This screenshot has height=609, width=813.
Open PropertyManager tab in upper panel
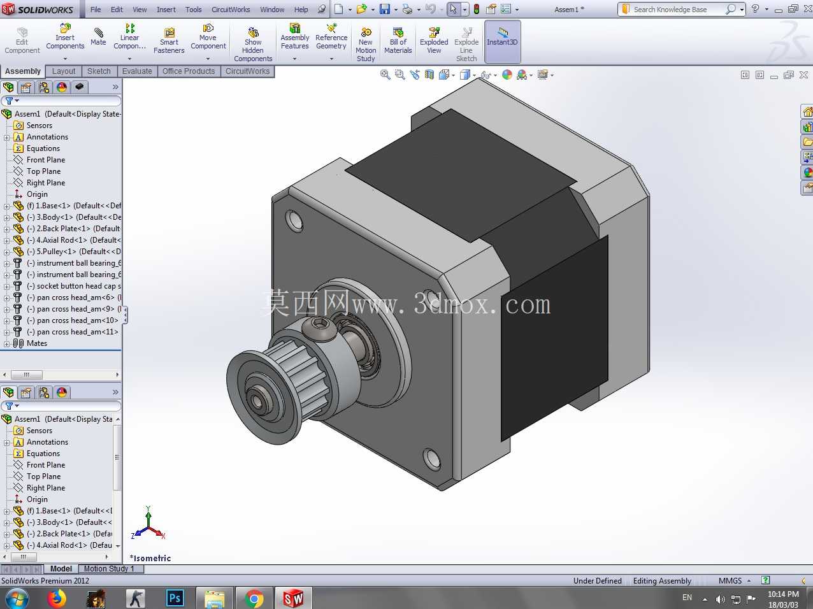pyautogui.click(x=26, y=87)
